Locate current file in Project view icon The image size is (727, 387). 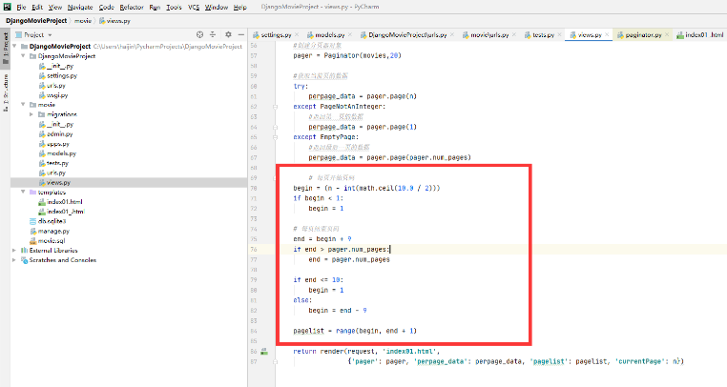click(x=199, y=34)
